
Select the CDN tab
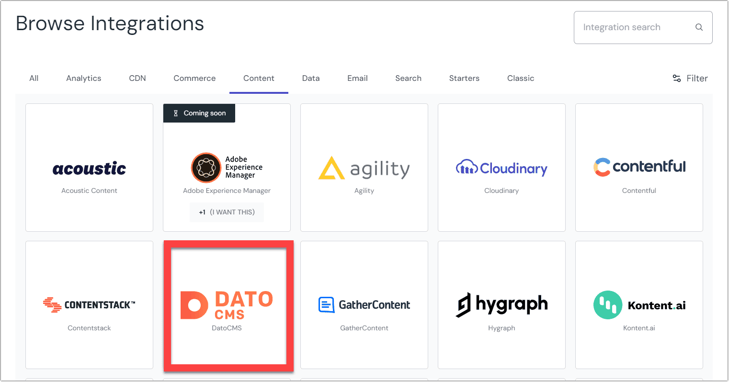click(137, 79)
